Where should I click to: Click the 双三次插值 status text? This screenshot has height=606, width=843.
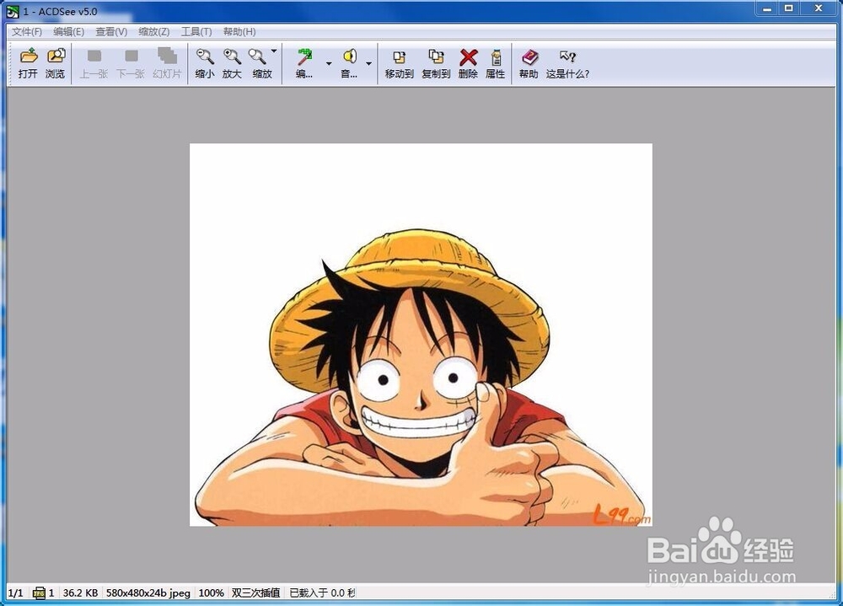click(x=256, y=593)
